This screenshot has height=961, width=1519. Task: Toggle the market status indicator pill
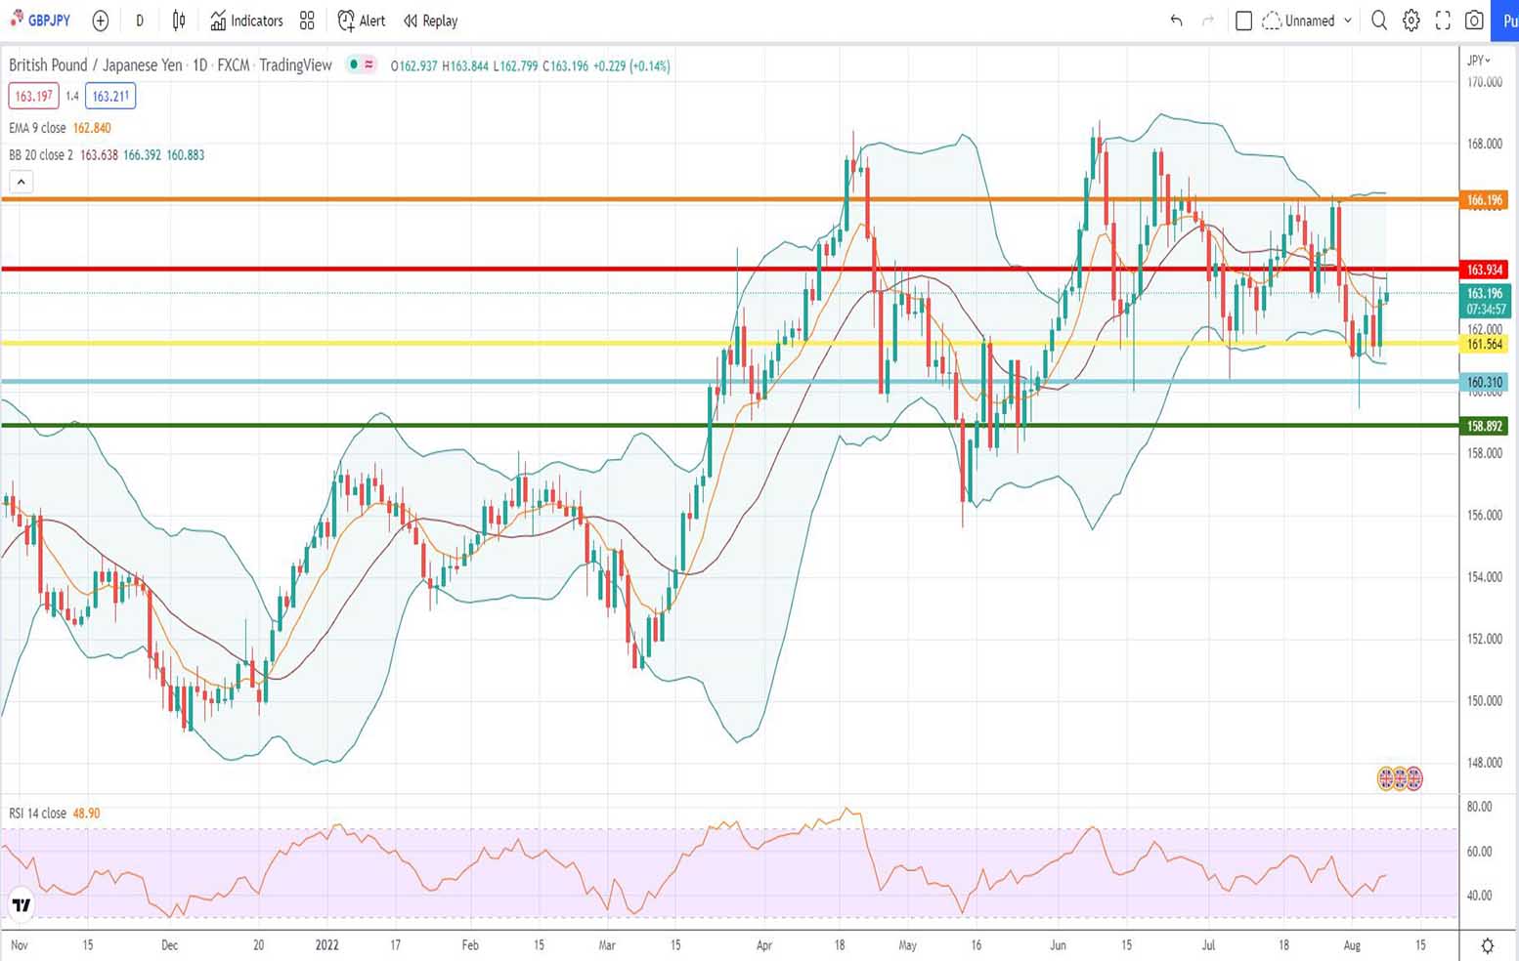tap(361, 65)
